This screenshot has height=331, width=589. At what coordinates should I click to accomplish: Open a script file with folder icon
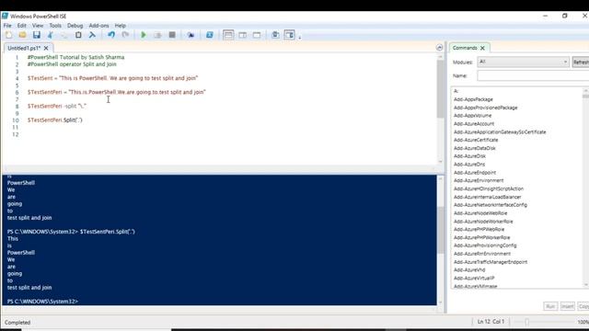coord(22,35)
